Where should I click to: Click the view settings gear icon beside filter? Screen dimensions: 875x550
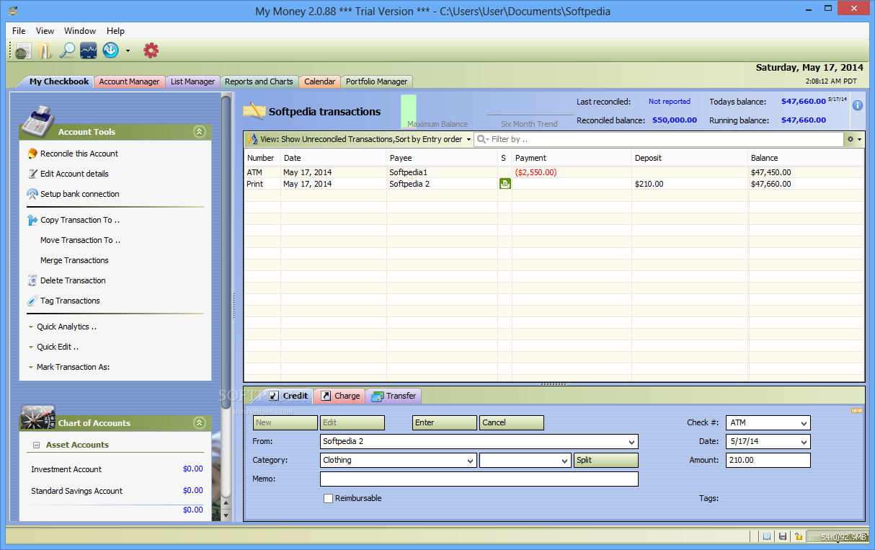pyautogui.click(x=850, y=139)
